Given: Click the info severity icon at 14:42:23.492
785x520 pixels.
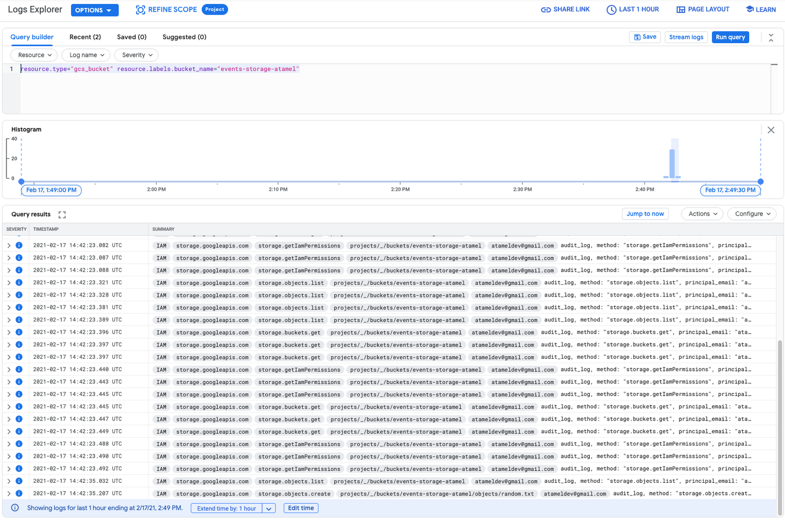Looking at the screenshot, I should point(19,469).
